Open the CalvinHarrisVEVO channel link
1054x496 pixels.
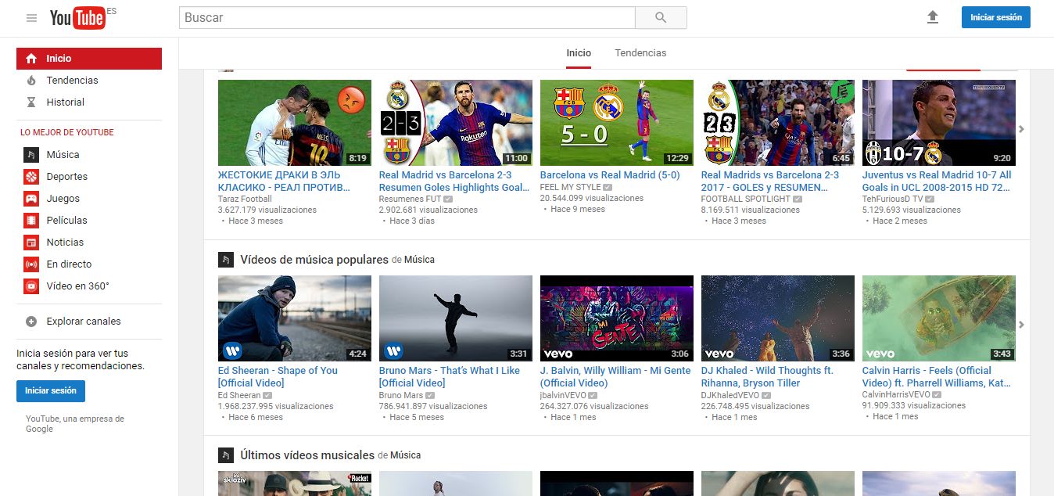(896, 395)
